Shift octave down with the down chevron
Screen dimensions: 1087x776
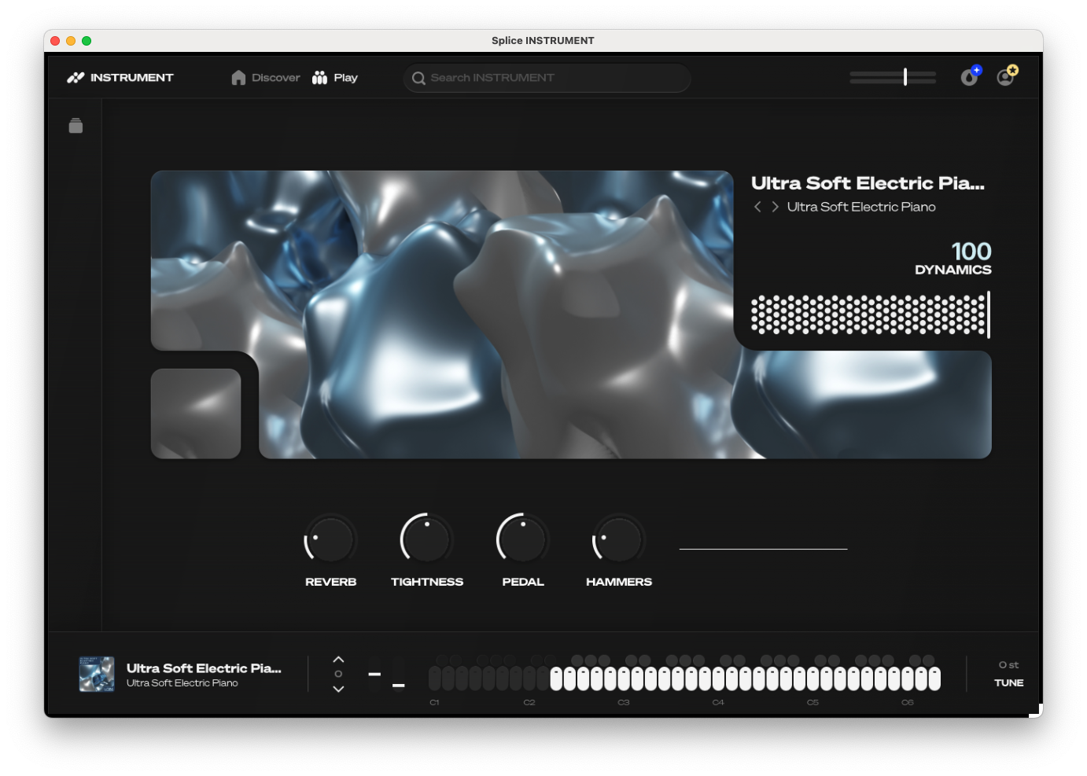[x=338, y=689]
